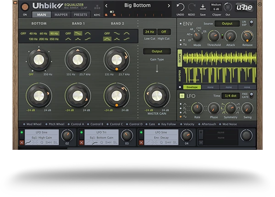Click the Master Gain knob
The width and height of the screenshot is (275, 197).
pos(157,95)
